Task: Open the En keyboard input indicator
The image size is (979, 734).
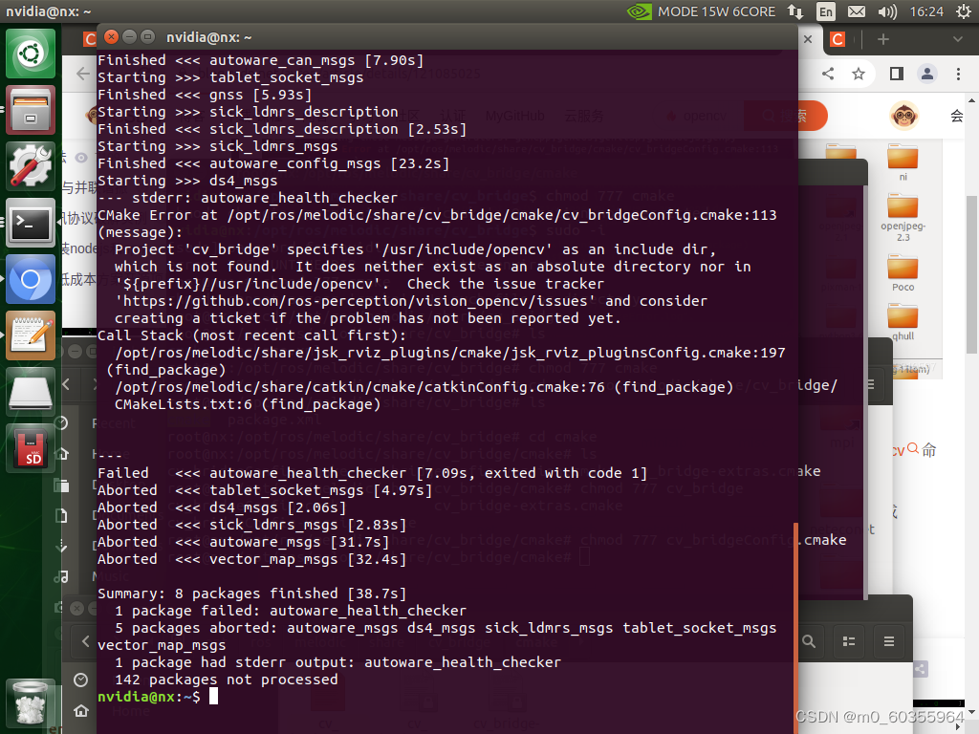Action: 825,11
